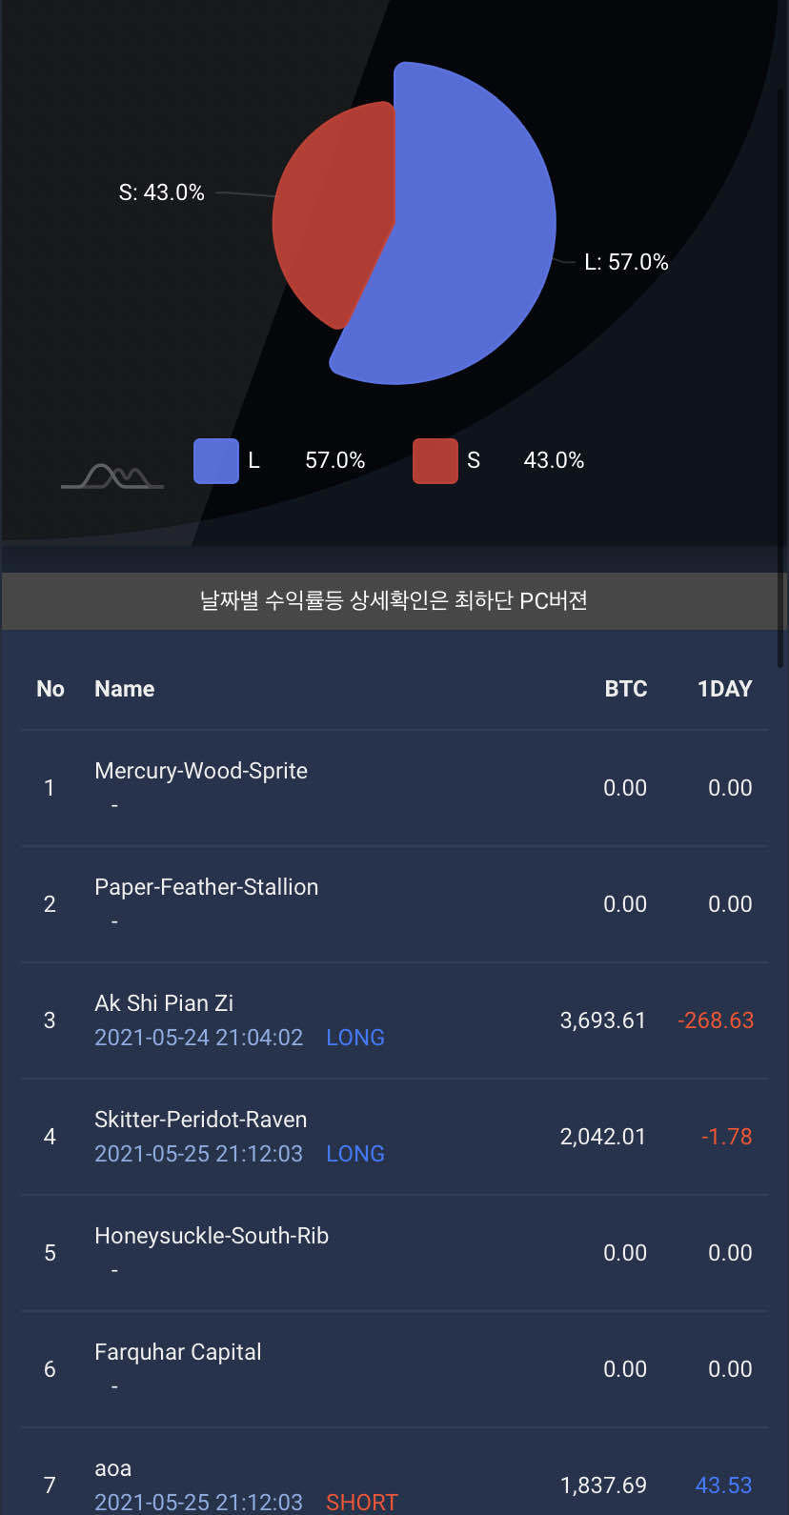This screenshot has width=789, height=1515.
Task: Toggle the blue L legend swatch
Action: coord(216,461)
